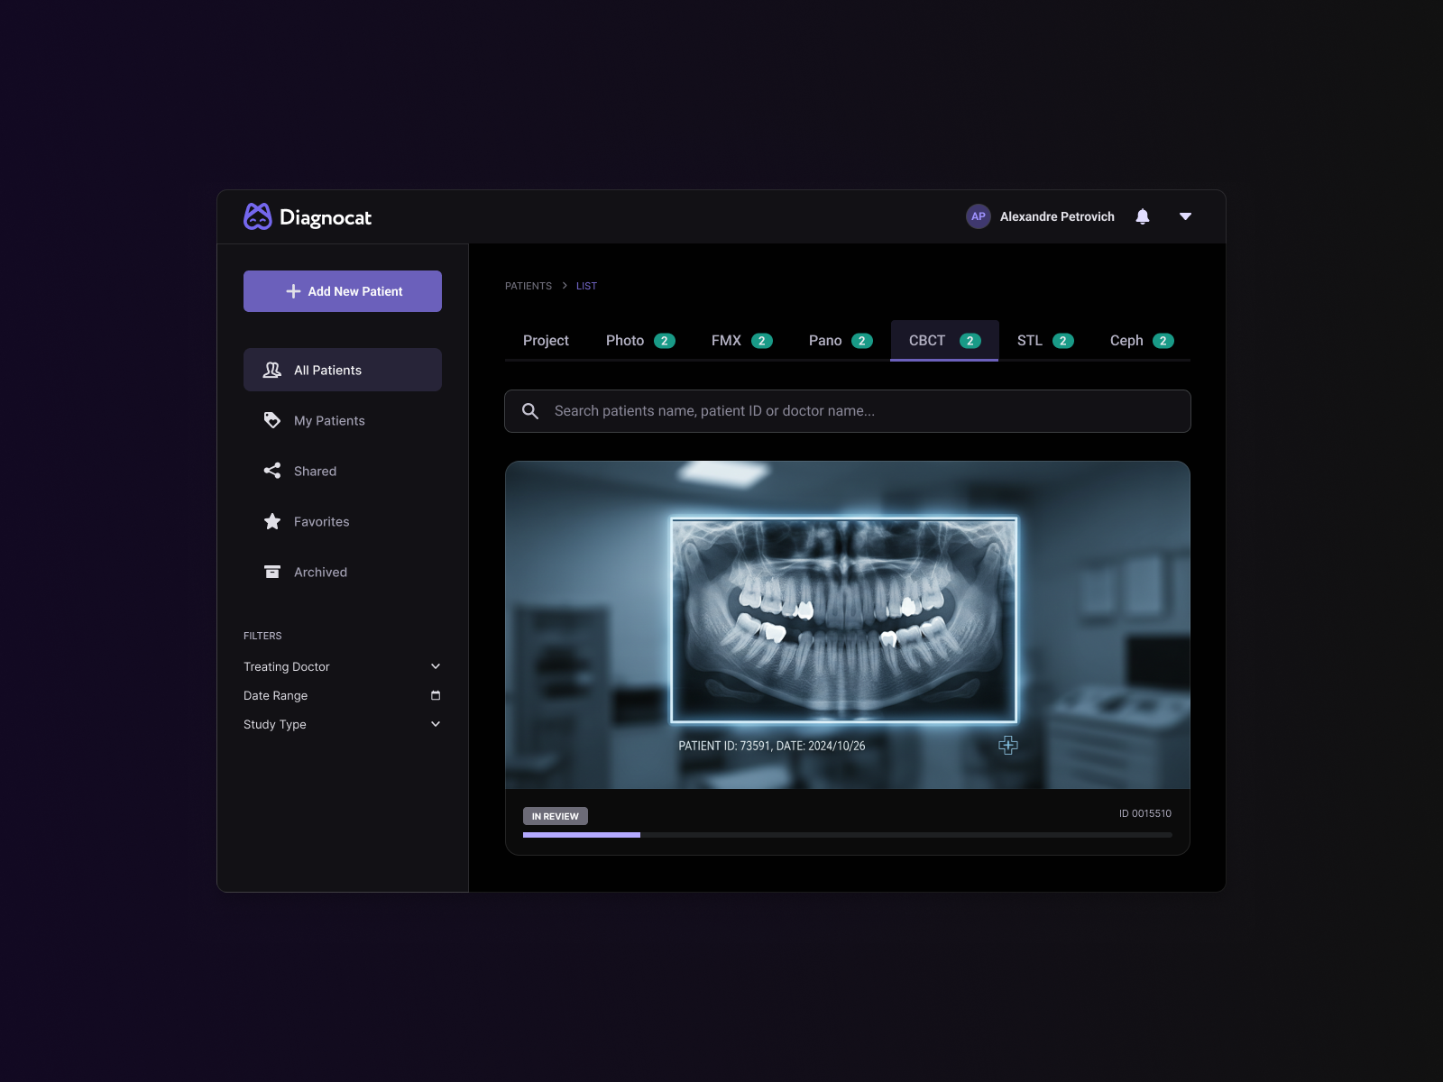Click the My Patients tag icon
The image size is (1443, 1082).
pyautogui.click(x=271, y=420)
